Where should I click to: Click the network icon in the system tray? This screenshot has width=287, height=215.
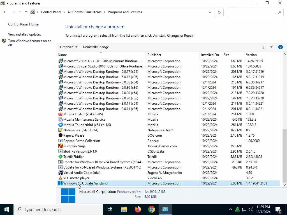(x=244, y=209)
